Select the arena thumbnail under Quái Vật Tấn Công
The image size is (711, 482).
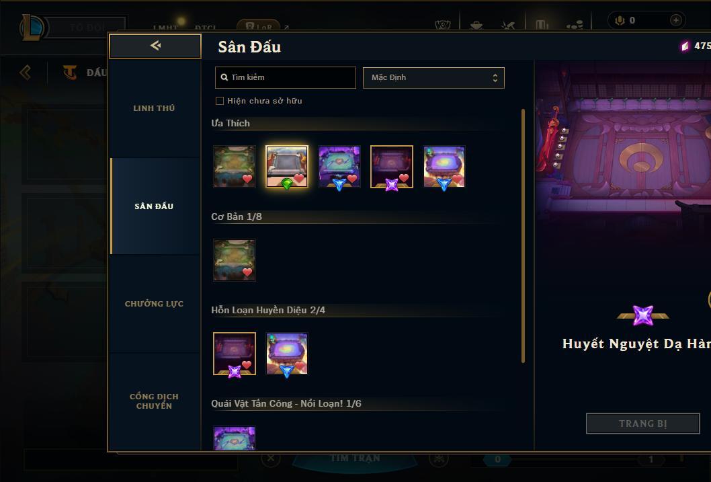tap(235, 438)
